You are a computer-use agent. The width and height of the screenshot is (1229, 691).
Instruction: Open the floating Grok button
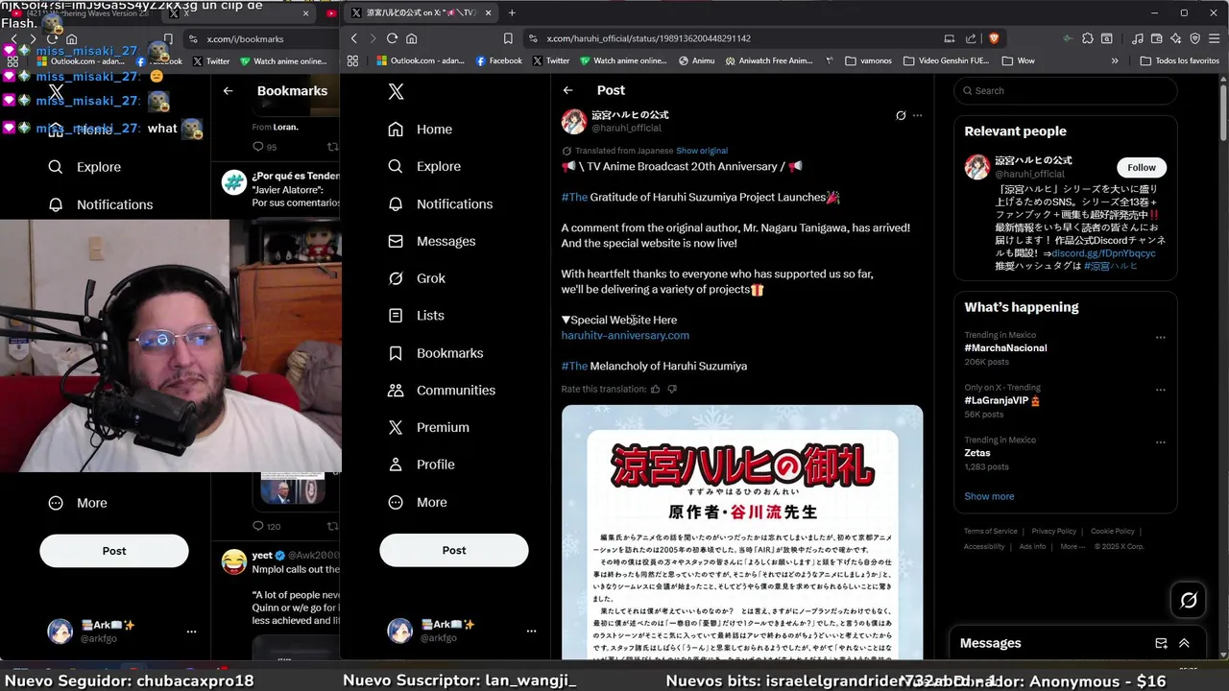[1189, 600]
